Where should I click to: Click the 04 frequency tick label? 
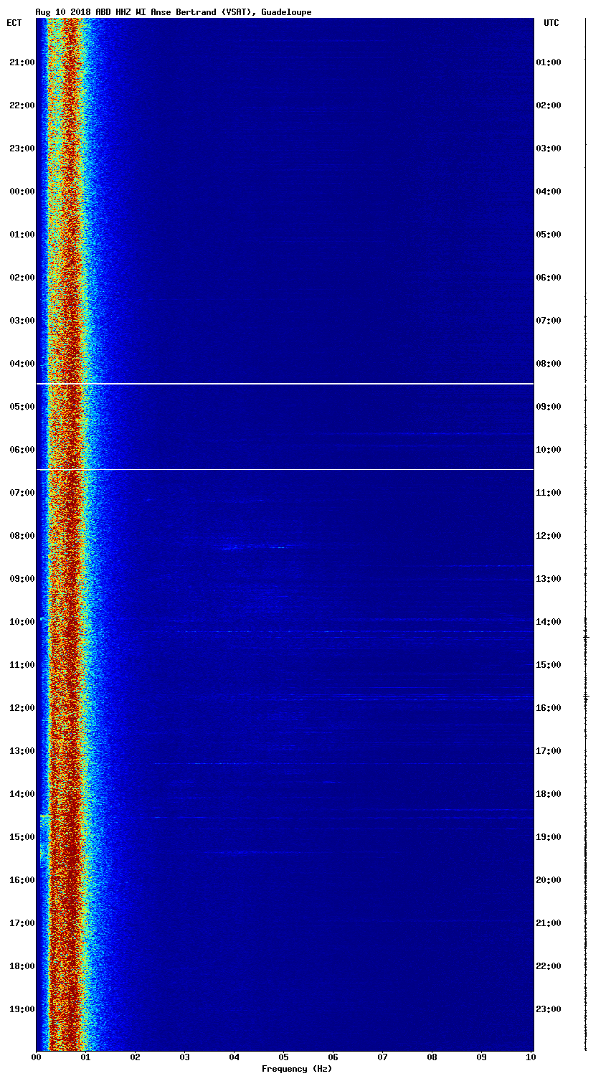(234, 1057)
